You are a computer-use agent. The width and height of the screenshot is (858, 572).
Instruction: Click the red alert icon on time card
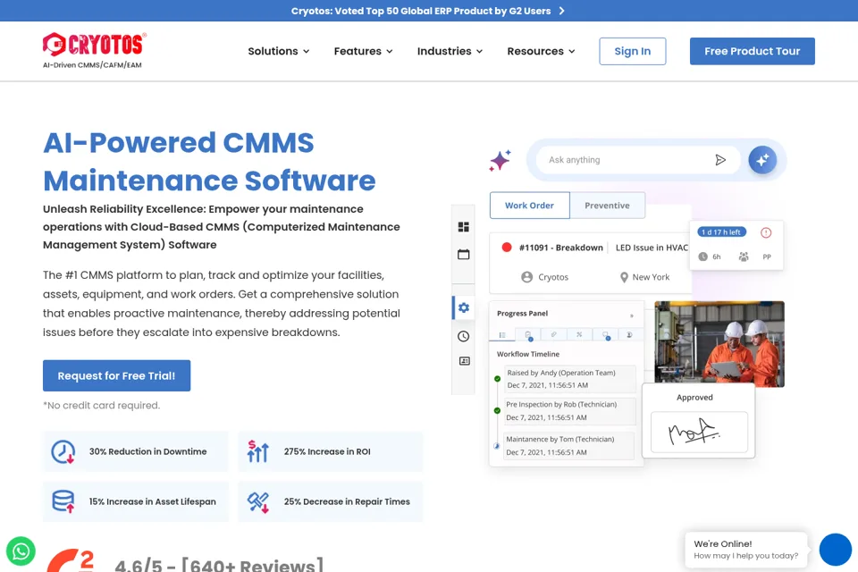tap(766, 232)
